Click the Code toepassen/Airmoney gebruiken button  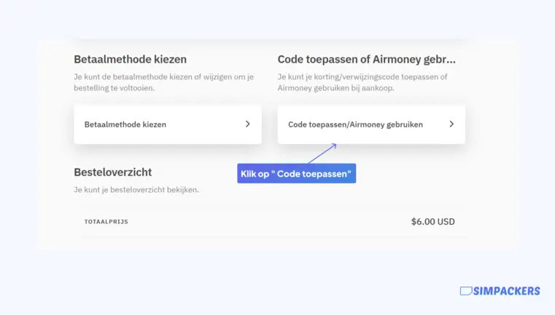pyautogui.click(x=371, y=124)
